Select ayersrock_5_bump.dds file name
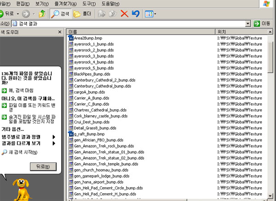This screenshot has height=201, width=276. 94,68
